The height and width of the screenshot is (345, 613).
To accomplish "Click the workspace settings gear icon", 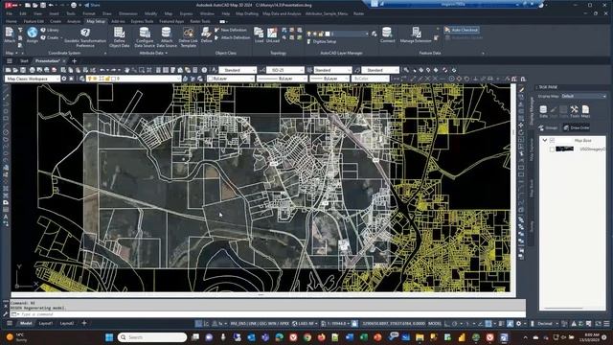I will coord(64,79).
